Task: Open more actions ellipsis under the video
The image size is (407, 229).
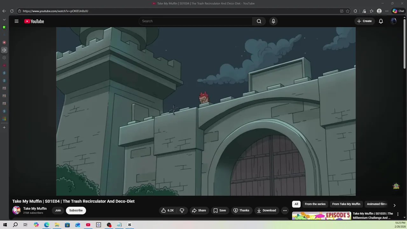Action: [x=285, y=210]
